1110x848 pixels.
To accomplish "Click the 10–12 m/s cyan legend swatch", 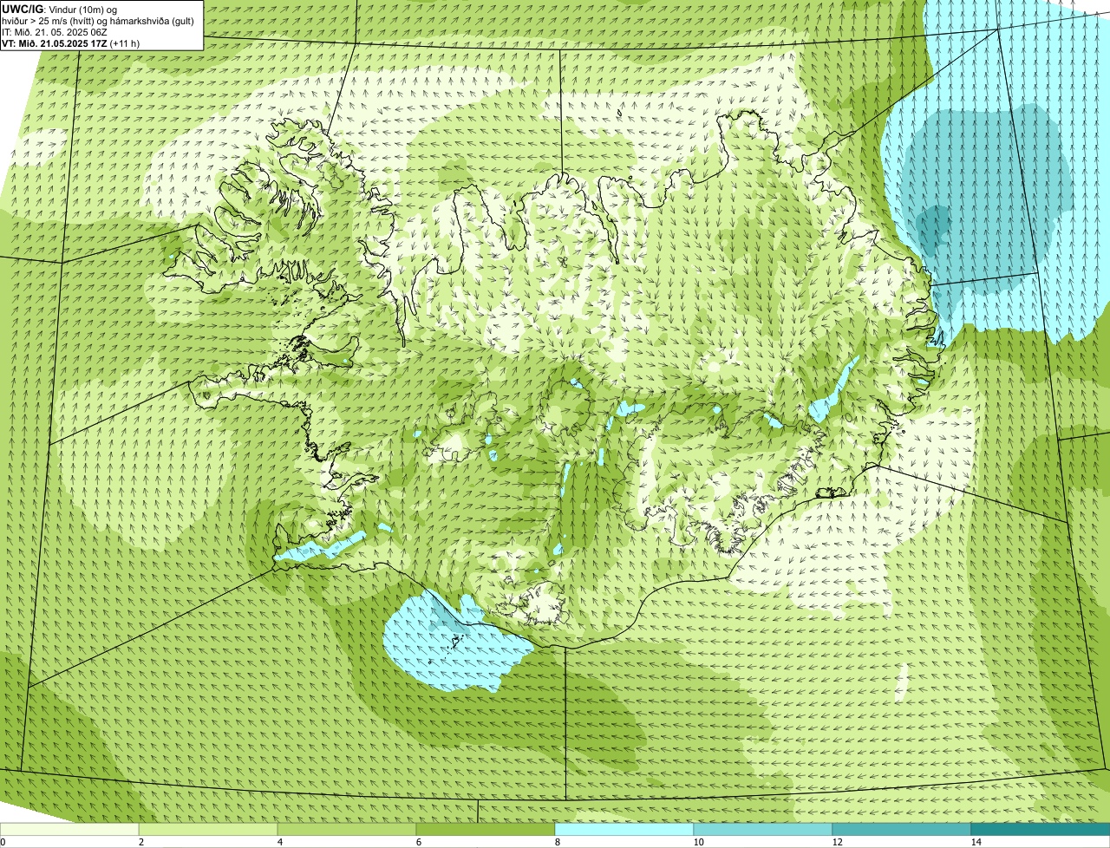I will [763, 829].
